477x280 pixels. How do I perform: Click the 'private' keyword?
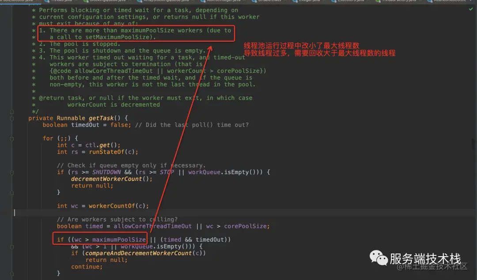tap(41, 118)
